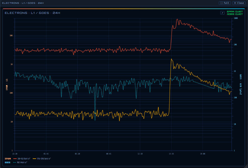The width and height of the screenshot is (248, 168).
Task: Click the chart panel title ELECTRONS · L1 / GOES · 24H
Action: [33, 13]
